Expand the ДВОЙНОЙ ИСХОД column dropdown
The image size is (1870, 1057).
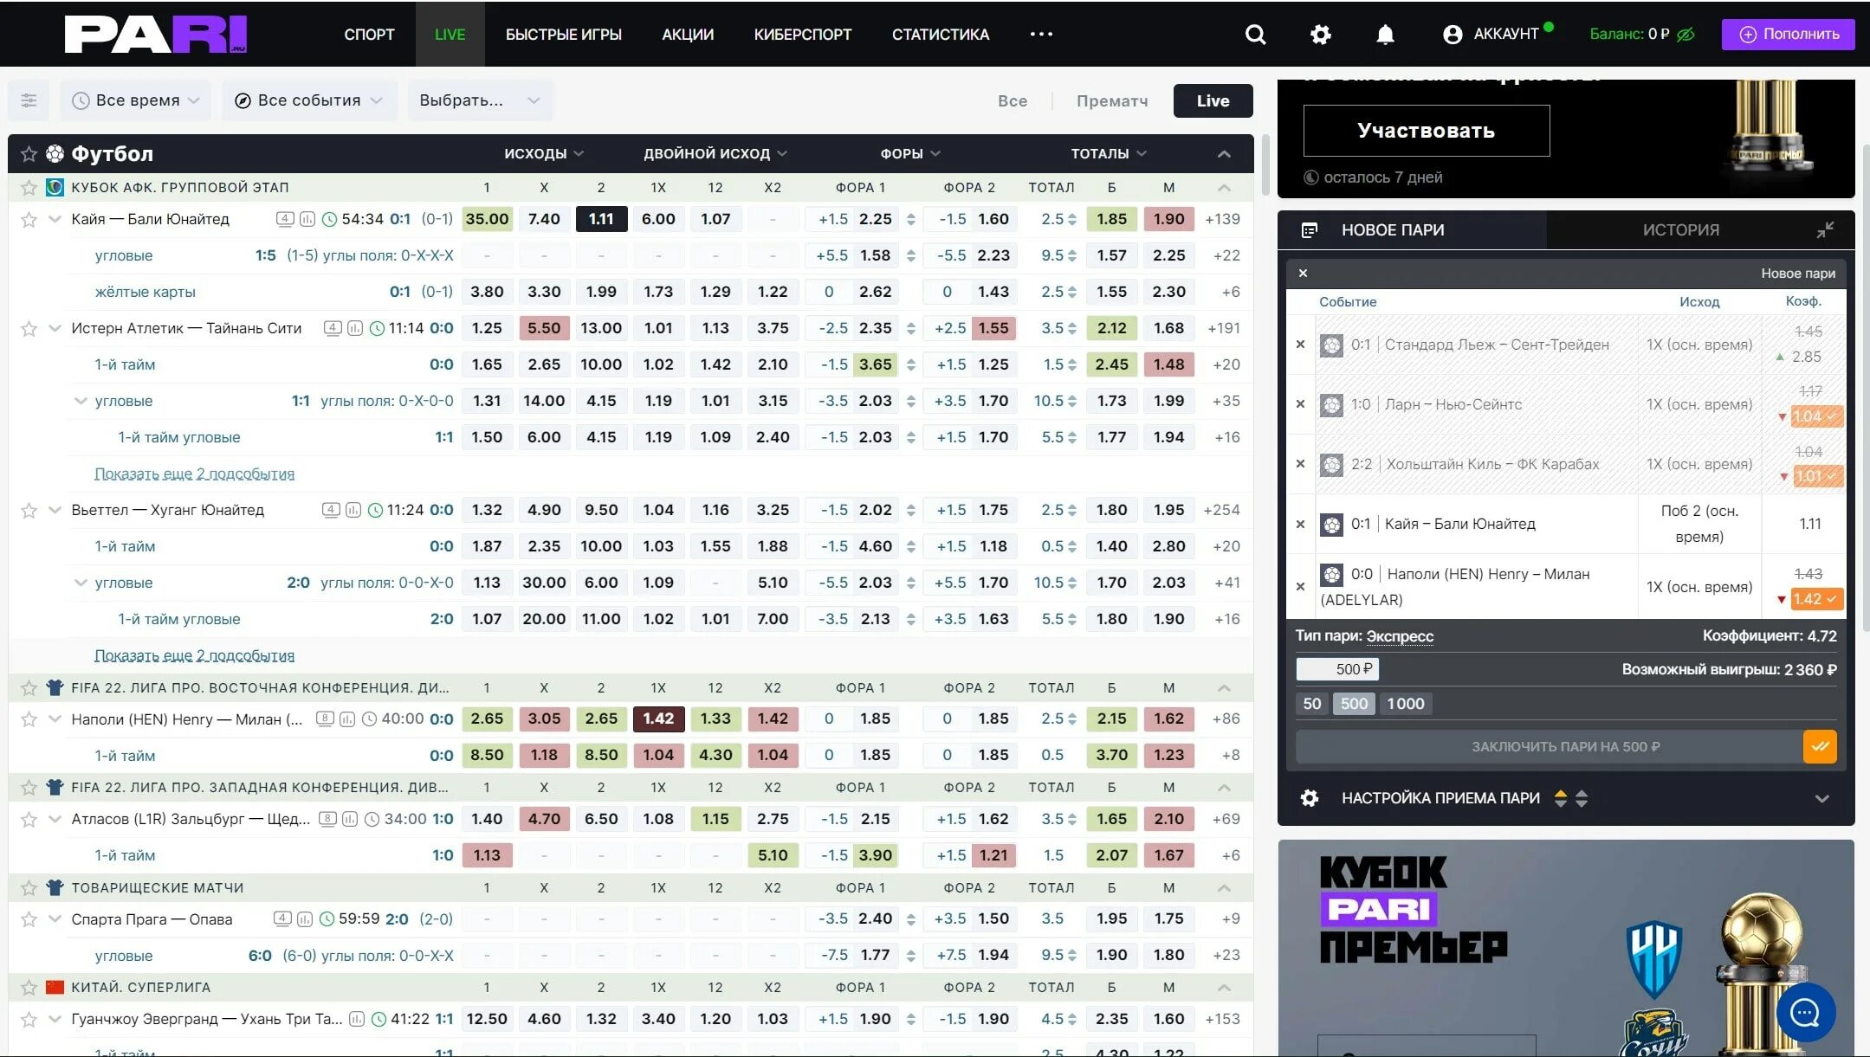715,154
